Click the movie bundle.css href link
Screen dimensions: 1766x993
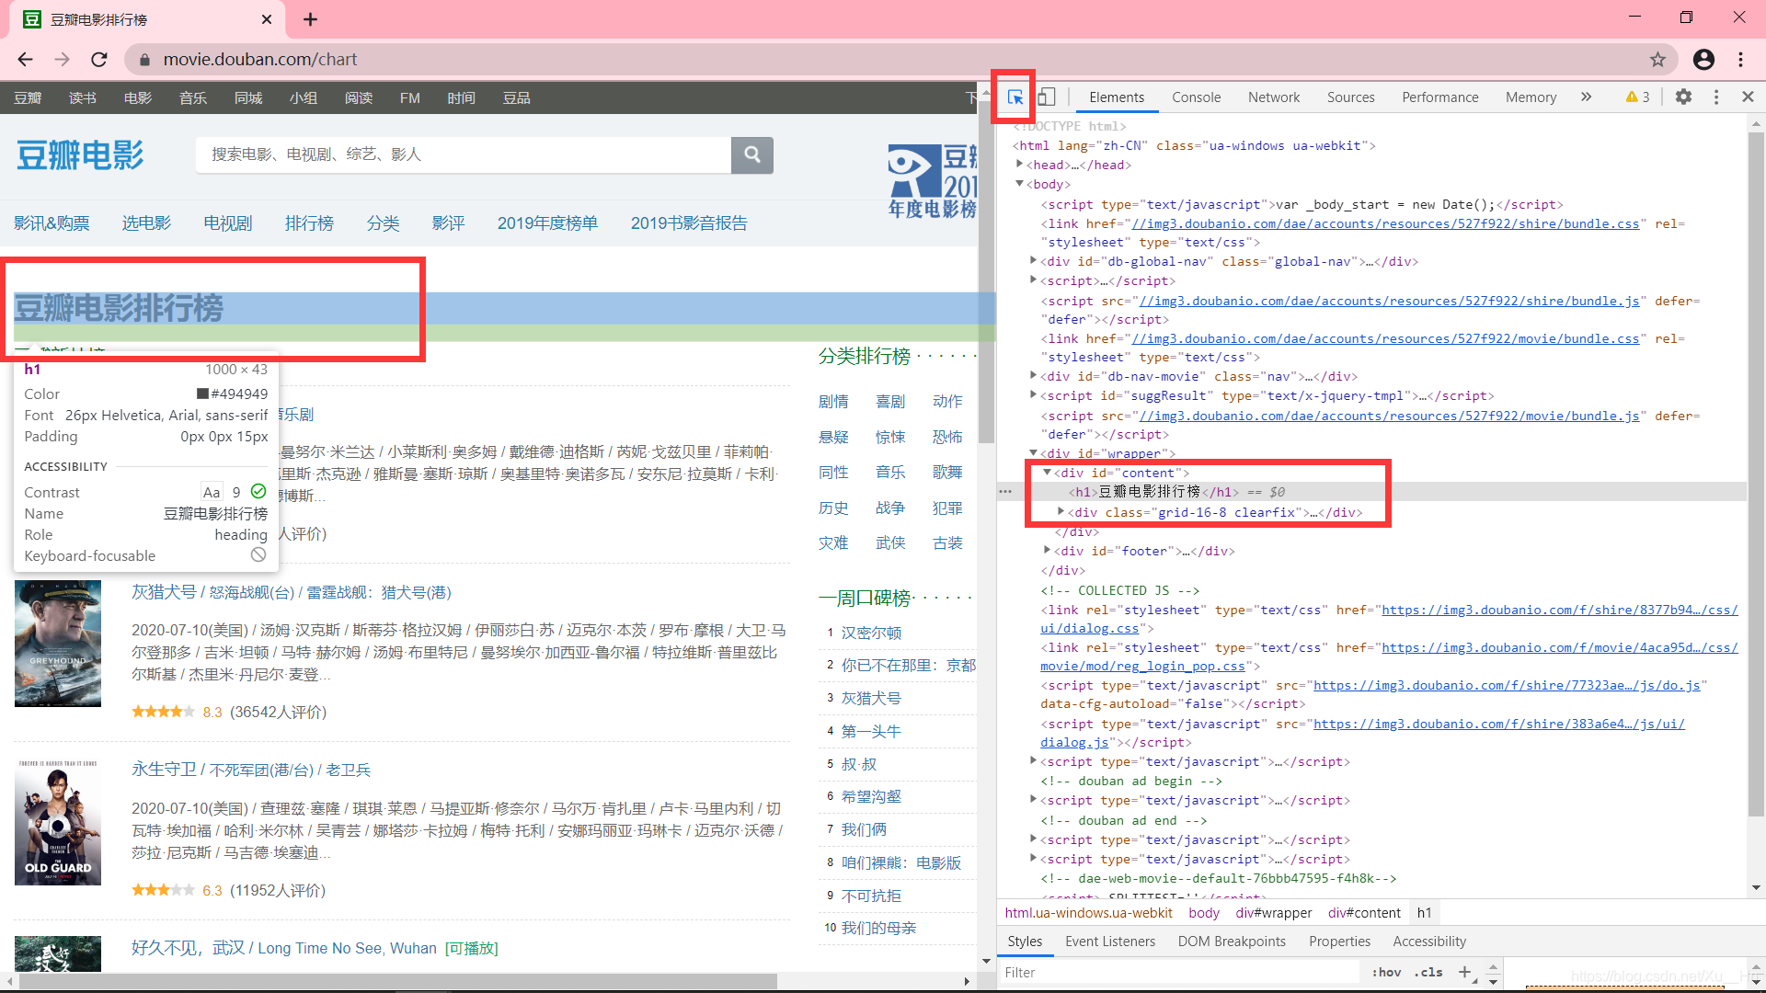[x=1385, y=338]
